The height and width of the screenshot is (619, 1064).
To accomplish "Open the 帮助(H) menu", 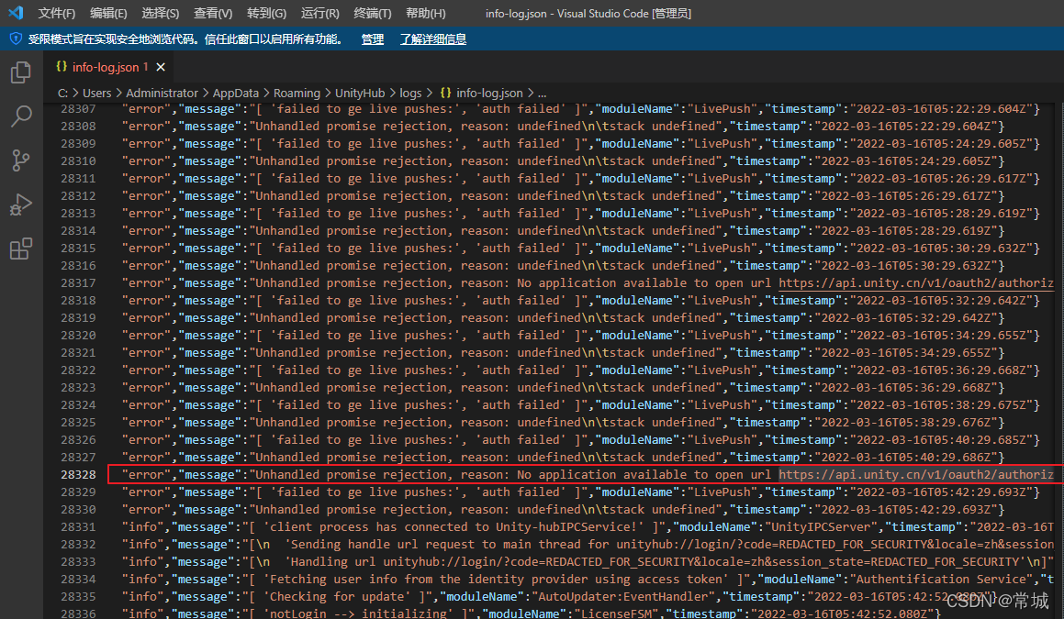I will pos(426,13).
